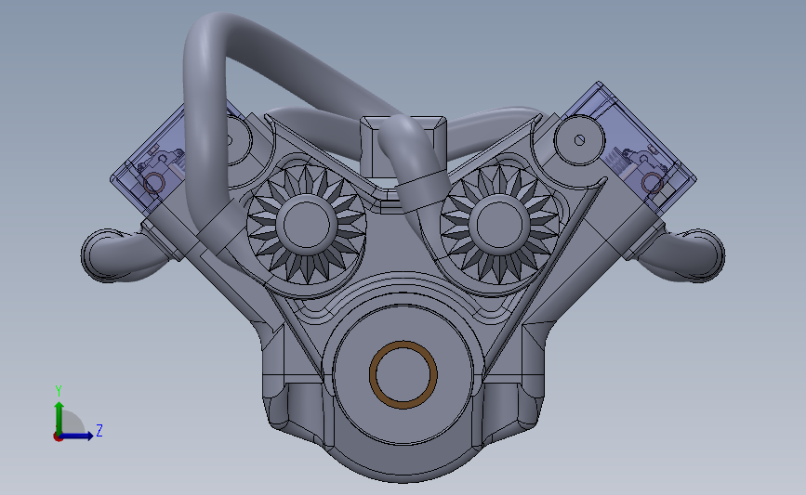This screenshot has height=495, width=806.
Task: Select the green Y axis arrow of the triad
Action: pyautogui.click(x=59, y=417)
